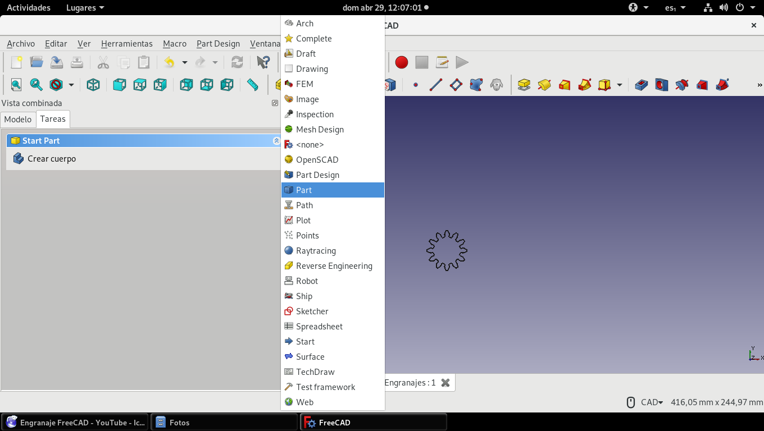Click the Actividades button
Image resolution: width=764 pixels, height=431 pixels.
29,8
